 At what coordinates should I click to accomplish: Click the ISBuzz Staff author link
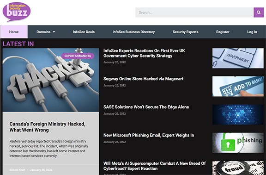point(17,170)
